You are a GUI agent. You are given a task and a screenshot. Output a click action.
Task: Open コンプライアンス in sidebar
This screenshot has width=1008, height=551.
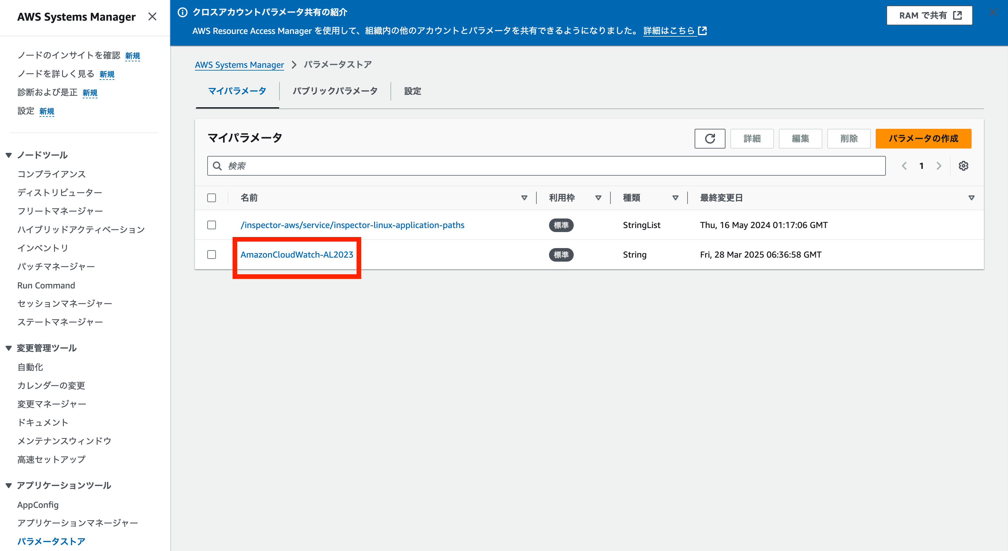[x=51, y=174]
